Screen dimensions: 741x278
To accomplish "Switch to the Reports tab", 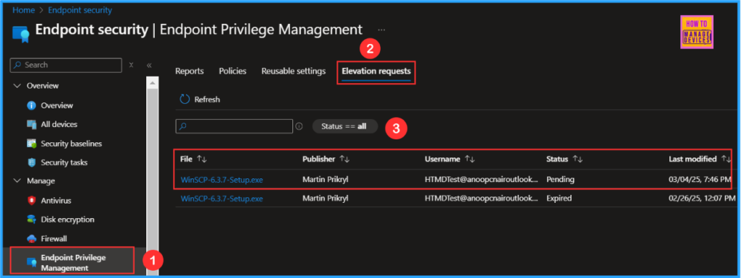I will click(190, 71).
